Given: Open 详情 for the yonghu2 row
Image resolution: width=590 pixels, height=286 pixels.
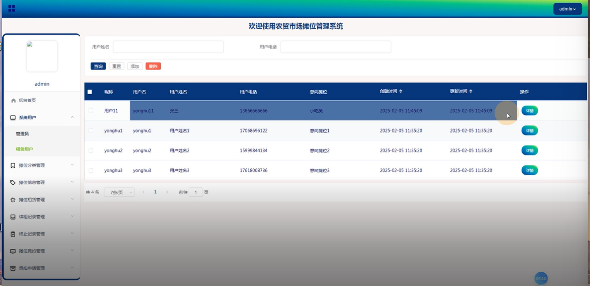Looking at the screenshot, I should point(530,150).
